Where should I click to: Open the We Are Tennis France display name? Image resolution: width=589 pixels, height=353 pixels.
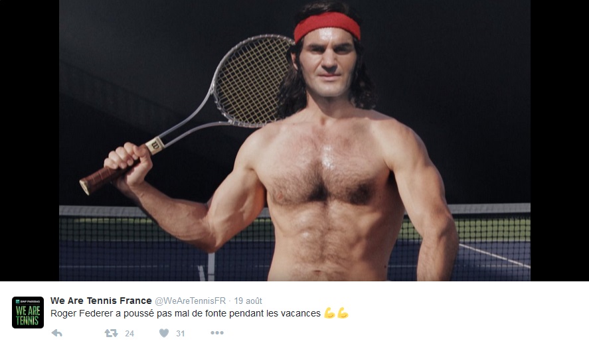101,301
